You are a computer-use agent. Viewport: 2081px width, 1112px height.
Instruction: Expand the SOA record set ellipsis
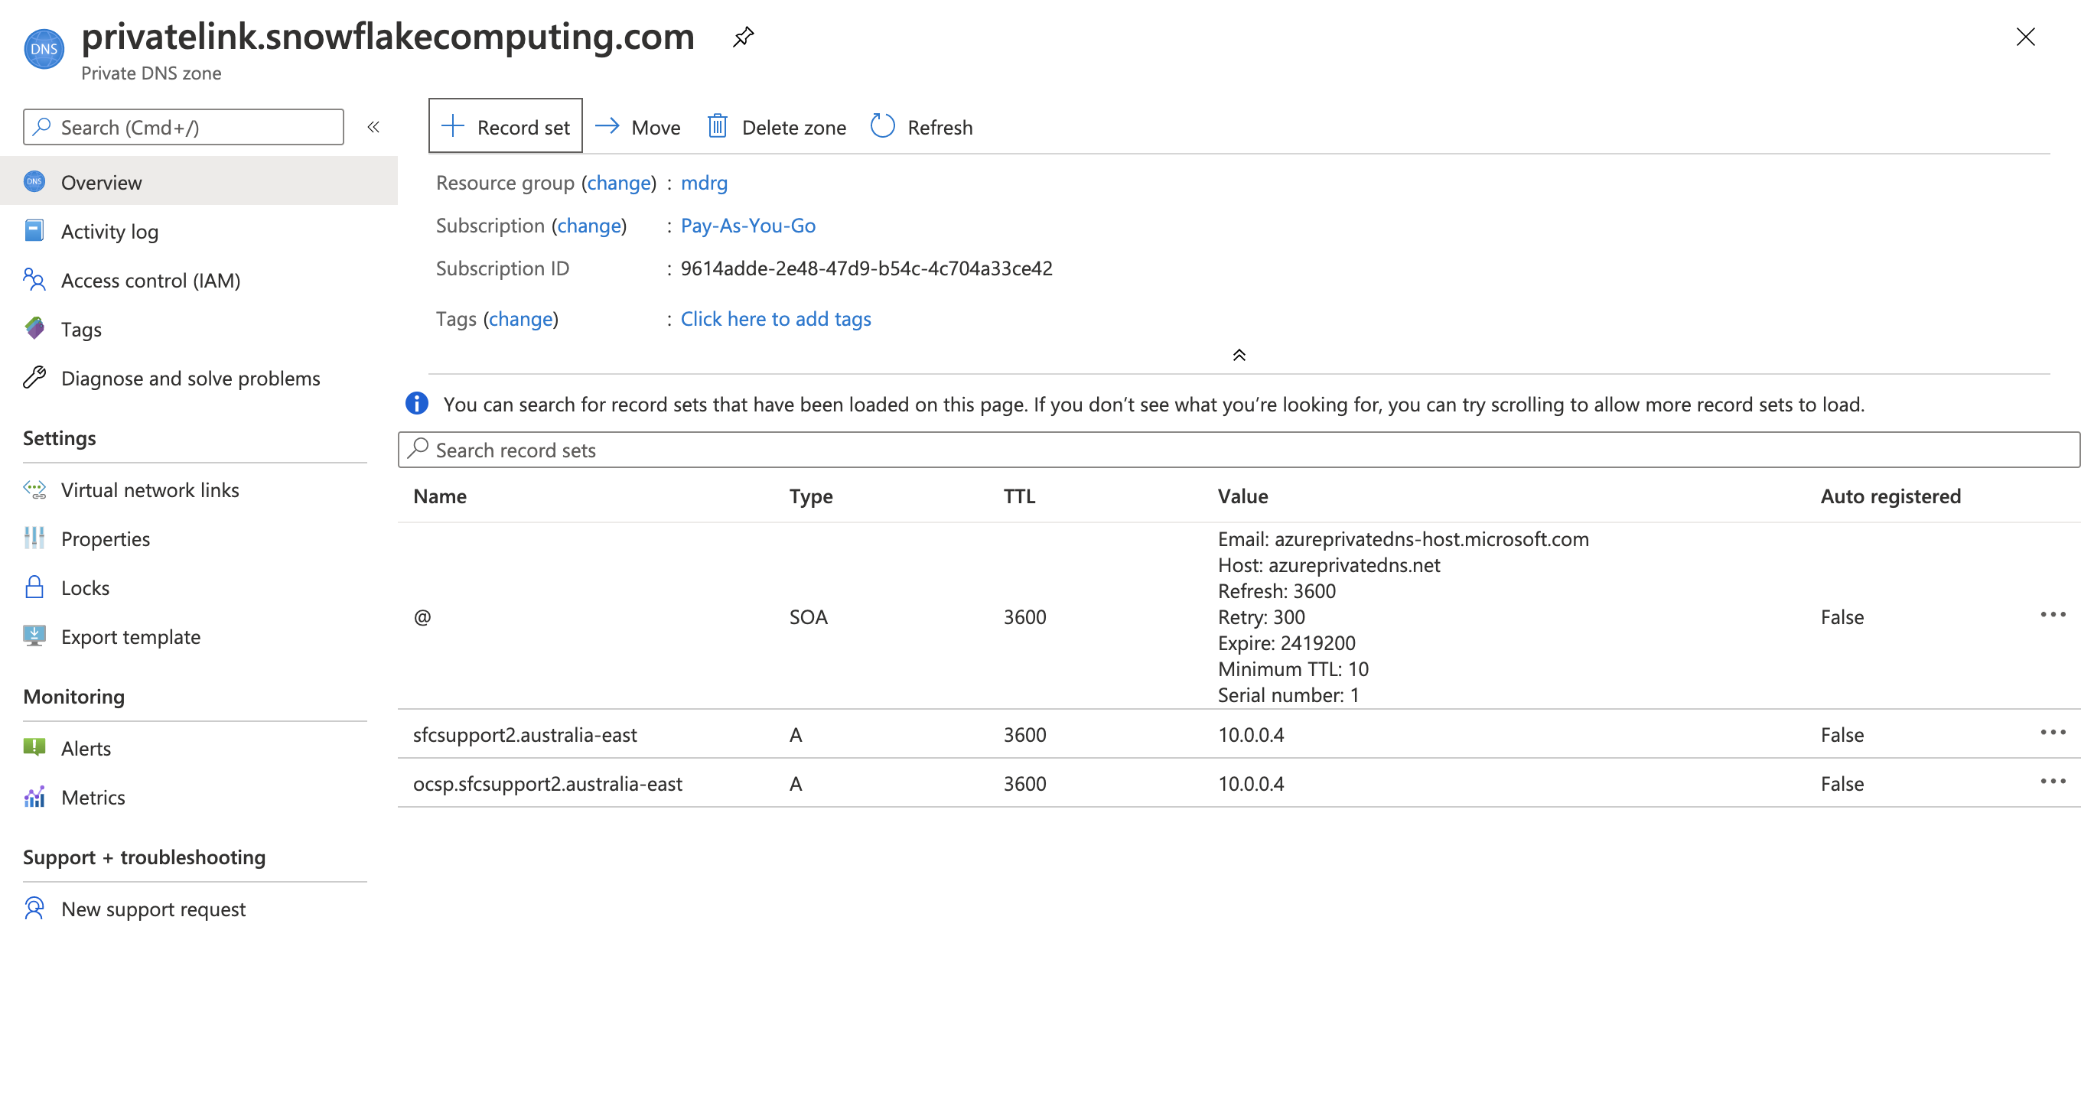(x=2057, y=615)
